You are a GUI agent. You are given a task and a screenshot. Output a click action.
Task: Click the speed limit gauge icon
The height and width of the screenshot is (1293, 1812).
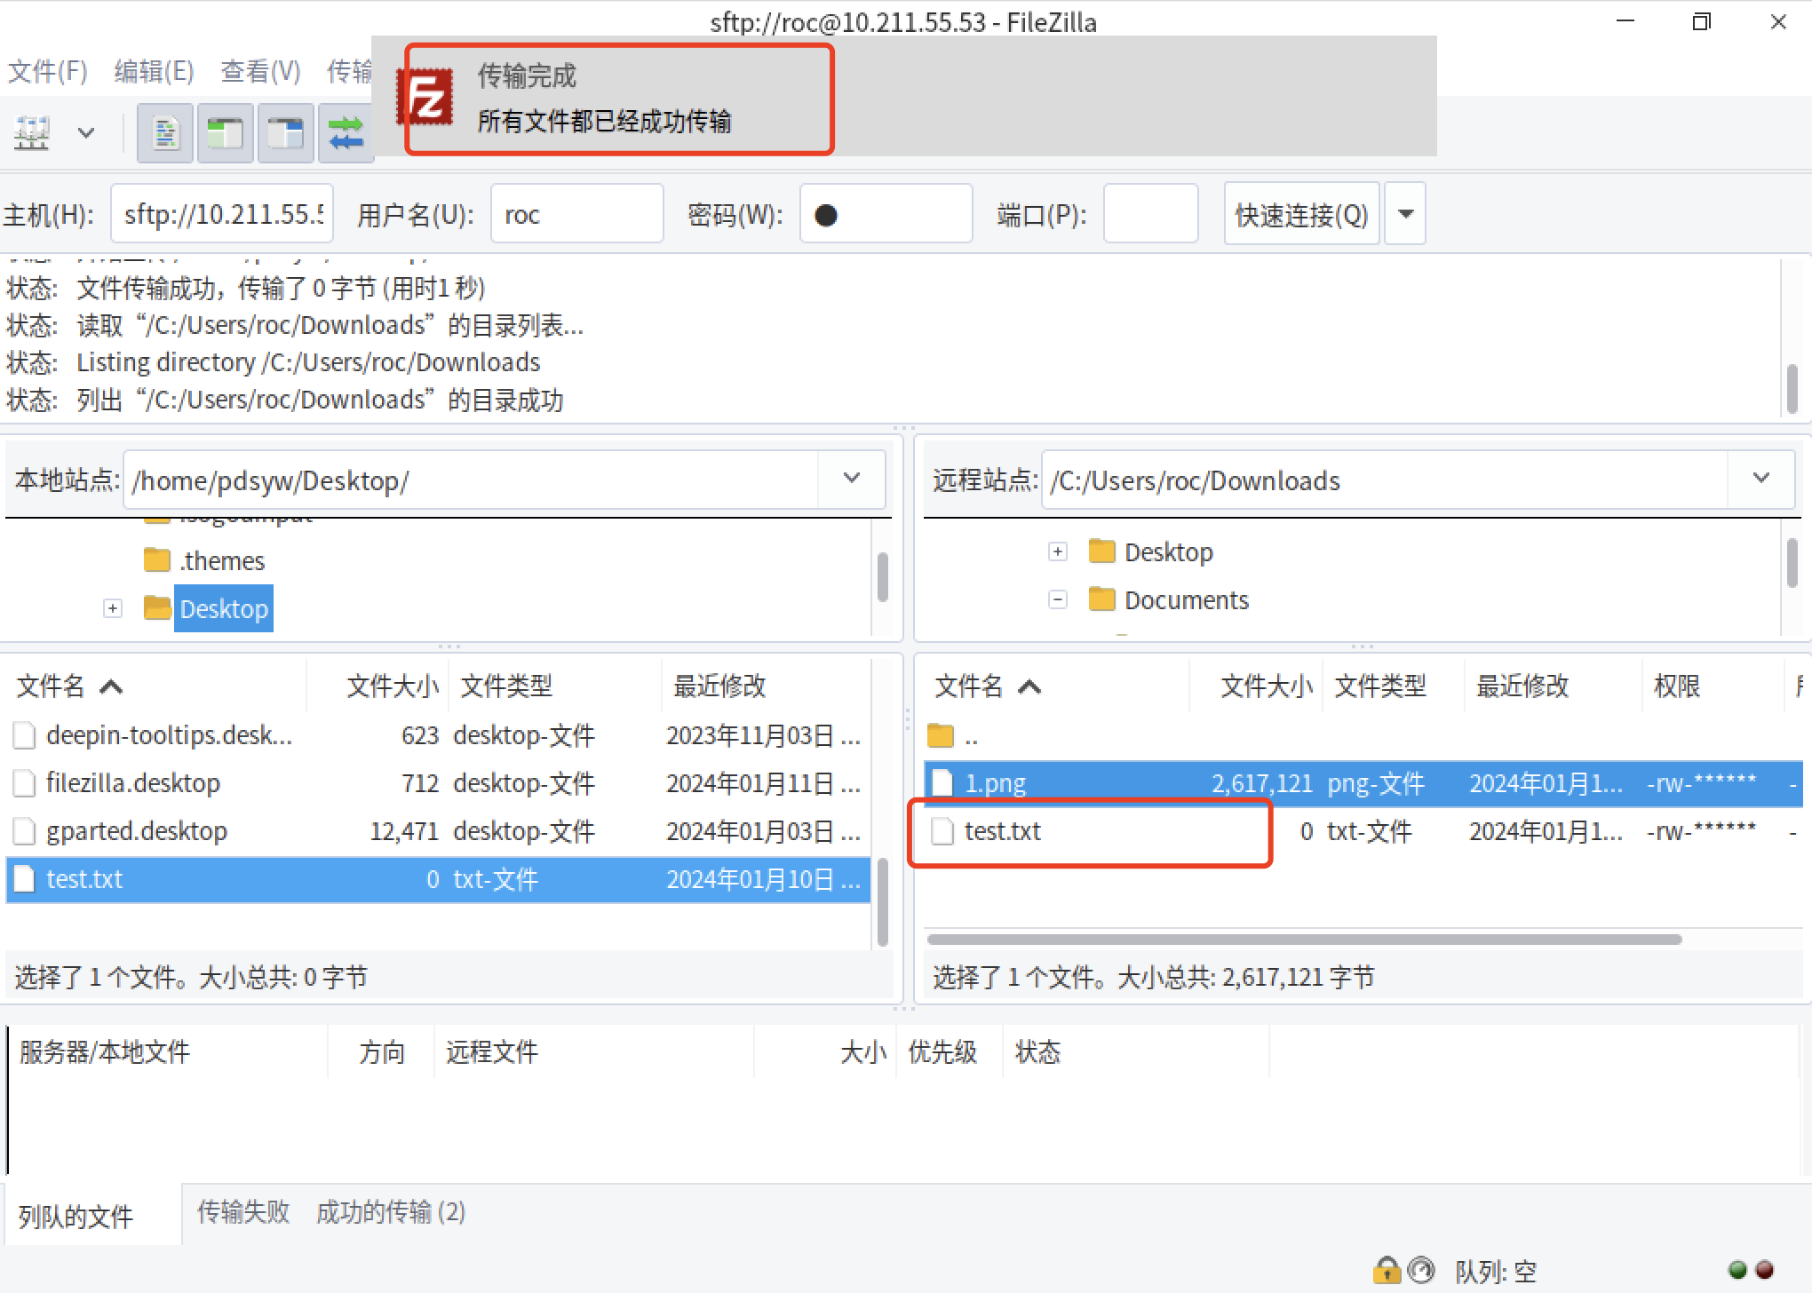pyautogui.click(x=1421, y=1271)
